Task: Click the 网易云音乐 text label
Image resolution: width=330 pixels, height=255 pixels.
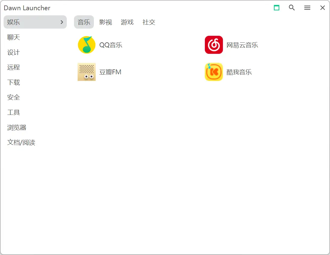Action: click(x=242, y=45)
